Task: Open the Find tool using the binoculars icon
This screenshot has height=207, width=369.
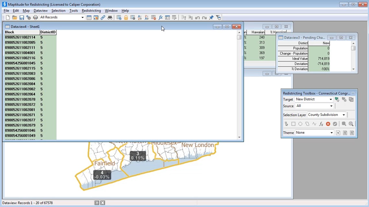Action: pyautogui.click(x=110, y=17)
